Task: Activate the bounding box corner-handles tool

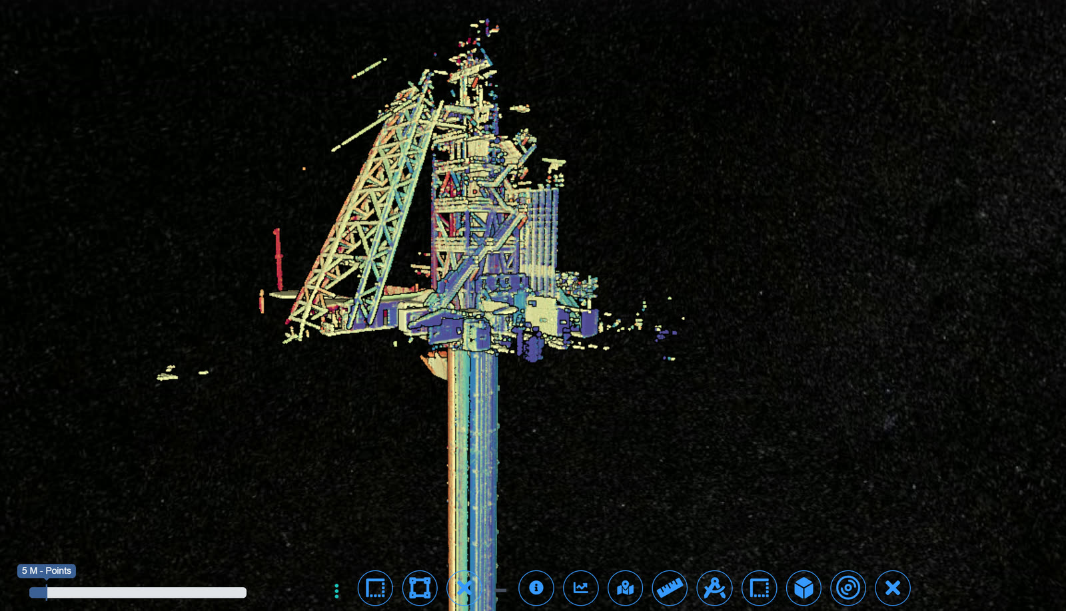Action: [420, 588]
